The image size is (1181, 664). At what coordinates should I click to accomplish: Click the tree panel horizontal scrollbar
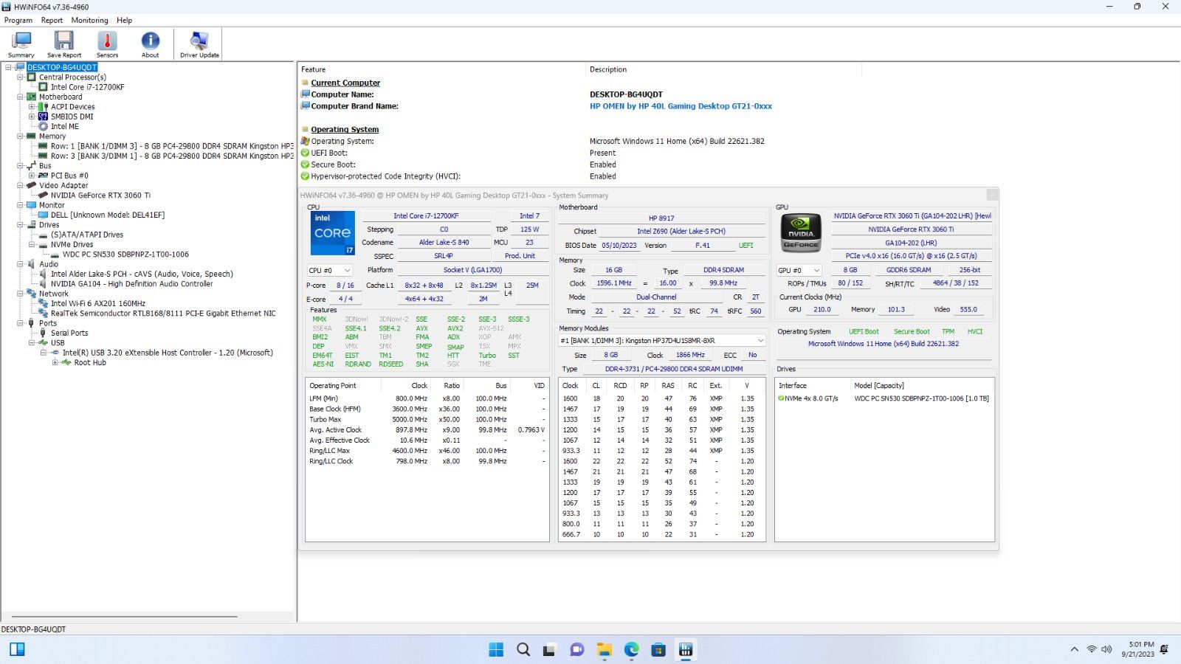pos(124,617)
